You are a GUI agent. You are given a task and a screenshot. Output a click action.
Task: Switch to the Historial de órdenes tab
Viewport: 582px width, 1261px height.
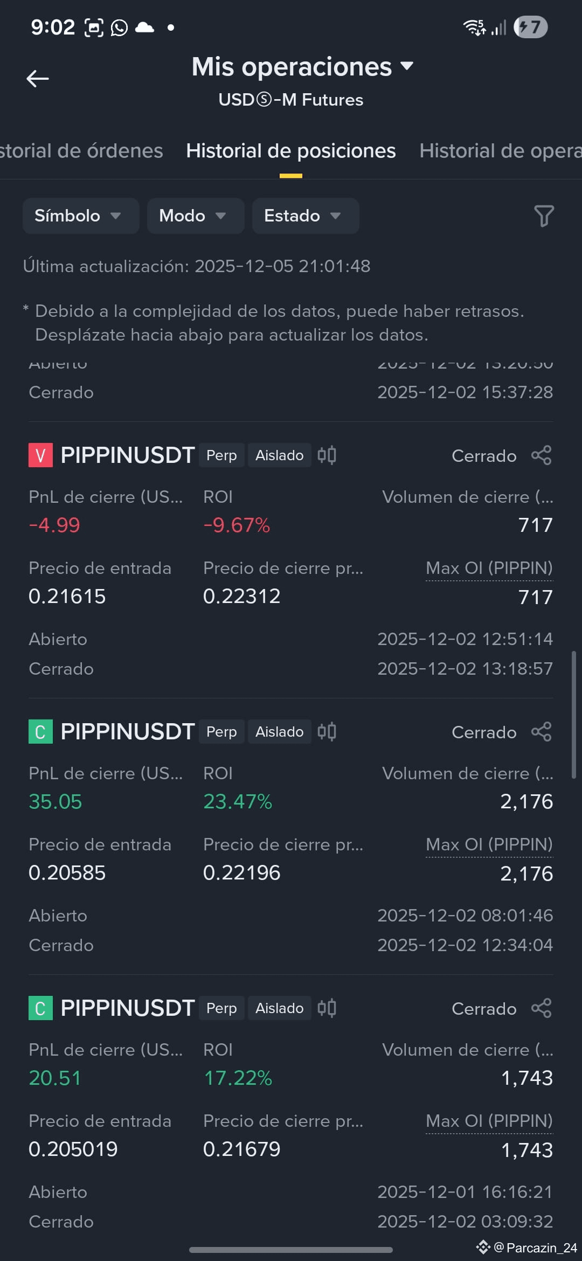(81, 151)
